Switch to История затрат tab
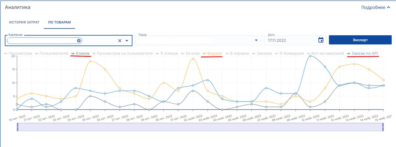396x147 pixels. (24, 23)
